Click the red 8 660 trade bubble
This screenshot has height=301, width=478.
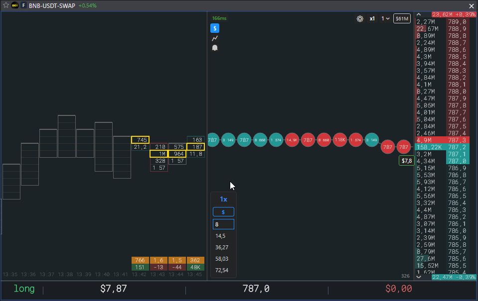point(324,140)
